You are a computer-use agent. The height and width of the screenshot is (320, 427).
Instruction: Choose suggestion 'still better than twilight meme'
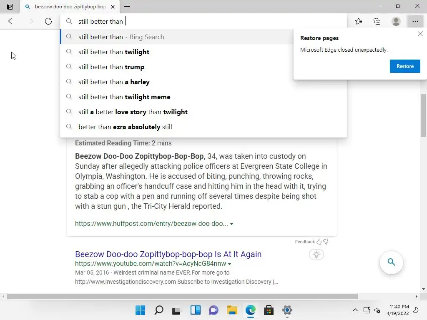(203, 97)
